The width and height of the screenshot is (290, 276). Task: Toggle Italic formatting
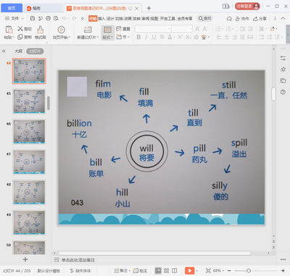pyautogui.click(x=146, y=37)
